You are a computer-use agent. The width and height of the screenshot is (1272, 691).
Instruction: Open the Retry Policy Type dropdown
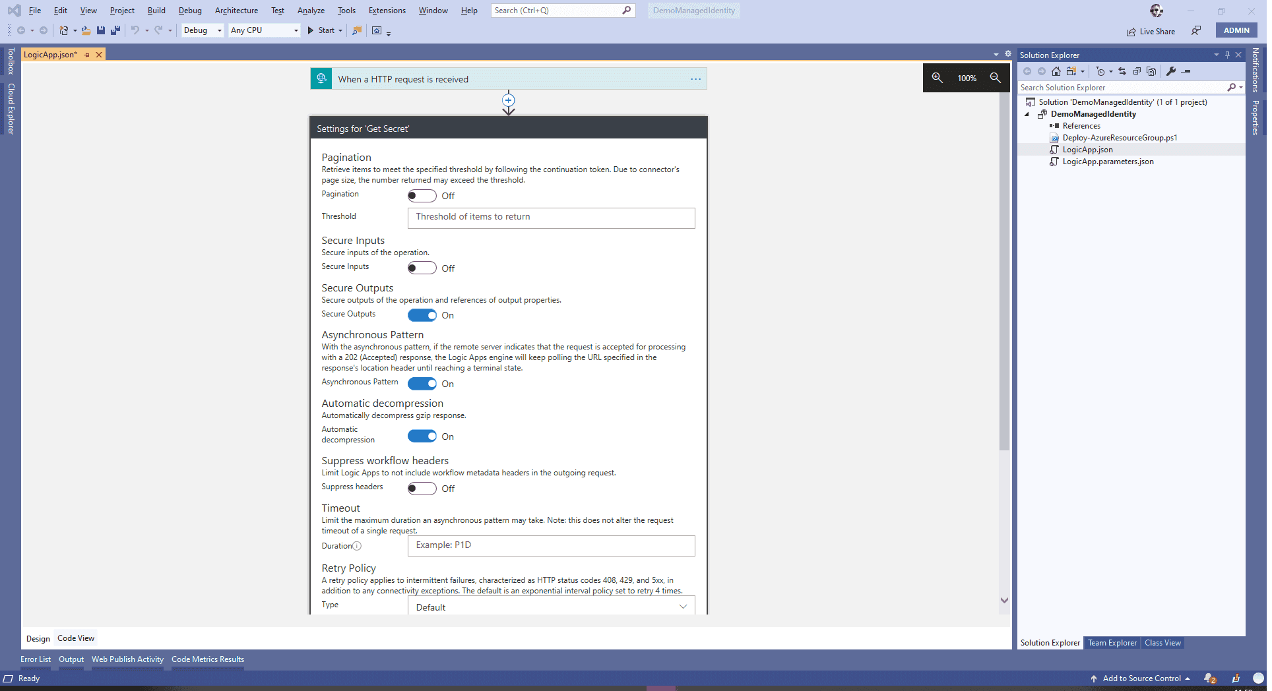point(551,607)
